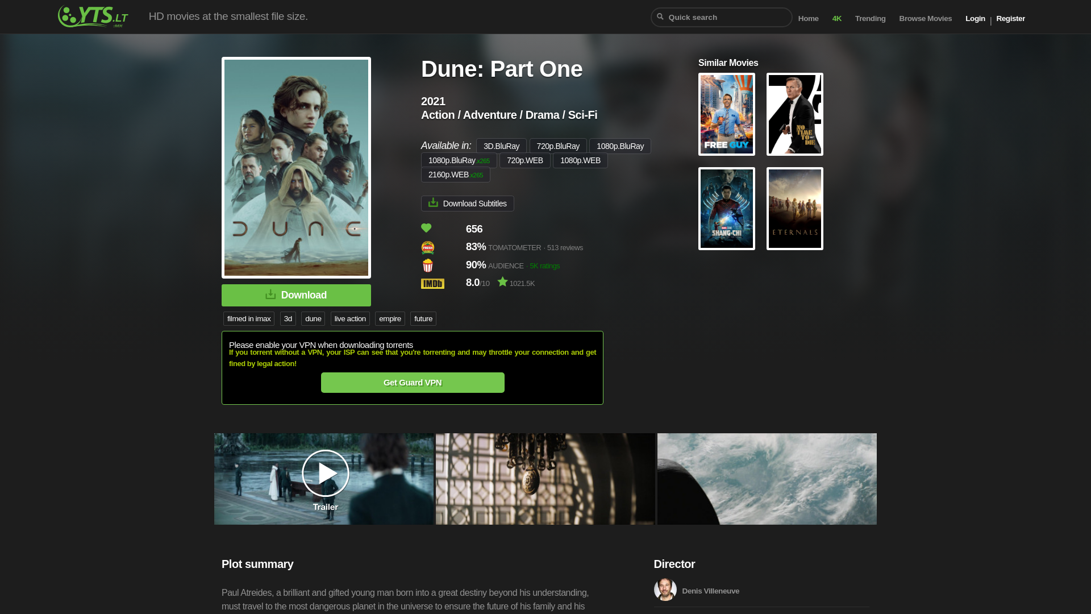Click the heart likes icon
This screenshot has height=614, width=1091.
click(x=426, y=228)
